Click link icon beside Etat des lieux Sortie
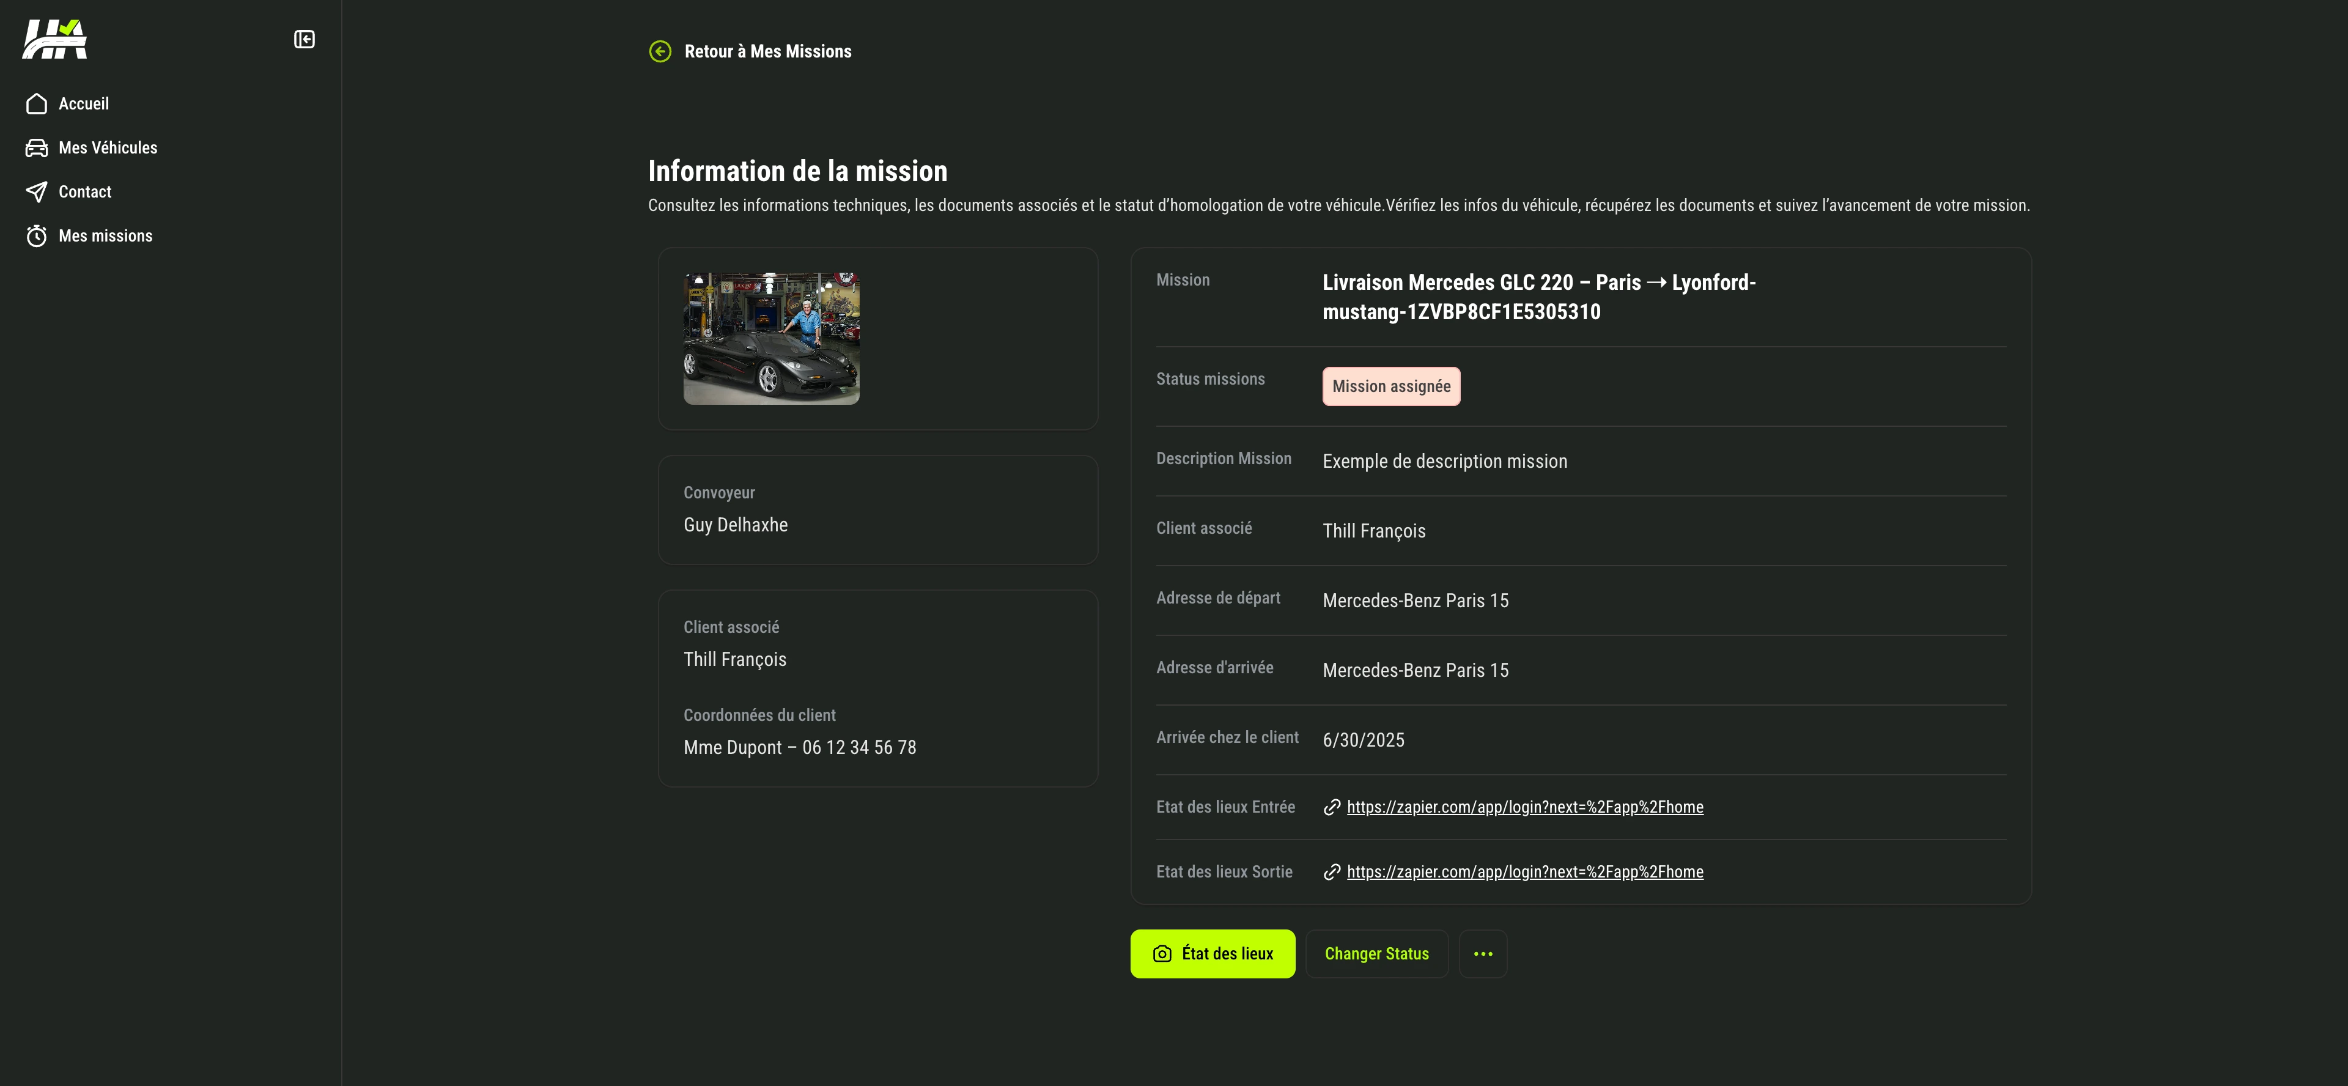The width and height of the screenshot is (2348, 1086). coord(1332,872)
